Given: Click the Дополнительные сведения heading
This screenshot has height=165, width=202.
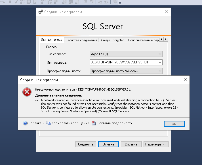Looking at the screenshot, I should click(58, 95).
